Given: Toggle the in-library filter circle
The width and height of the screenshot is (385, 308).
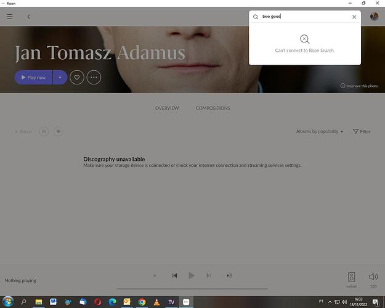Looking at the screenshot, I should (x=44, y=131).
